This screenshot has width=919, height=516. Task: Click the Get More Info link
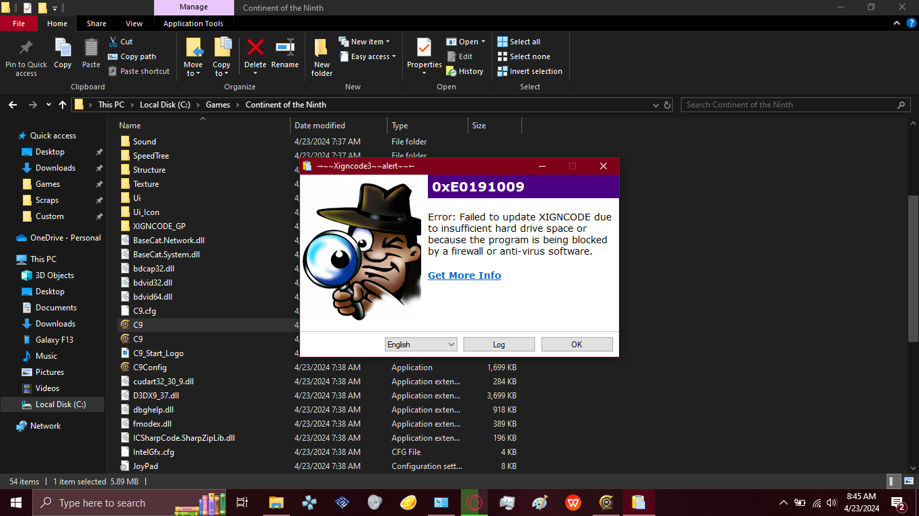click(464, 275)
